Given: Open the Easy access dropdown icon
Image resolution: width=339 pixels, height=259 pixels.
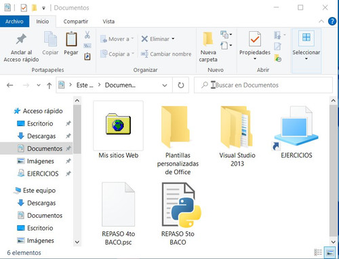Looking at the screenshot, I should pos(226,45).
